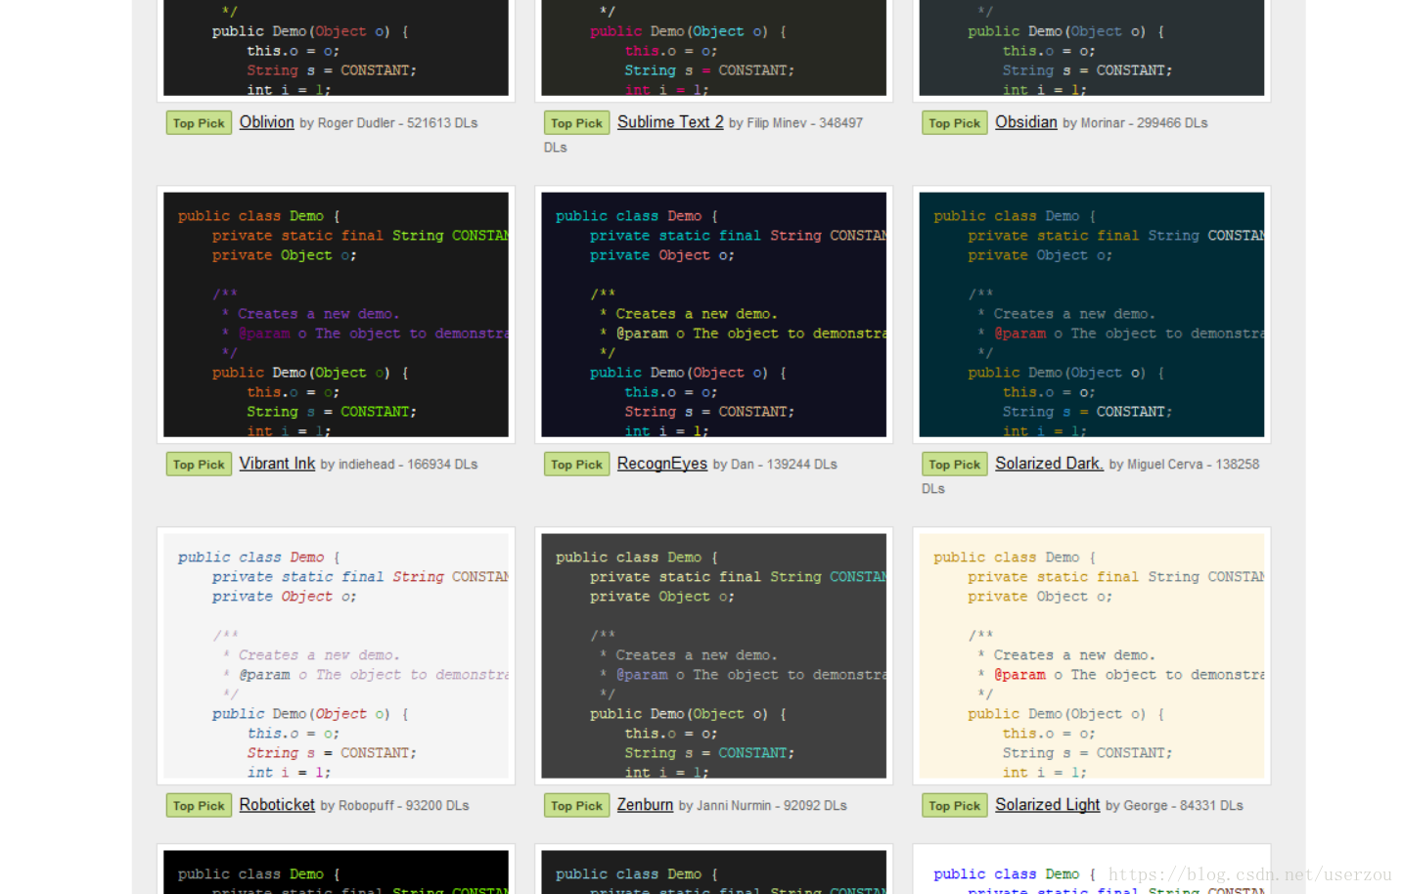
Task: Open the Oblivion theme link
Action: click(x=266, y=122)
